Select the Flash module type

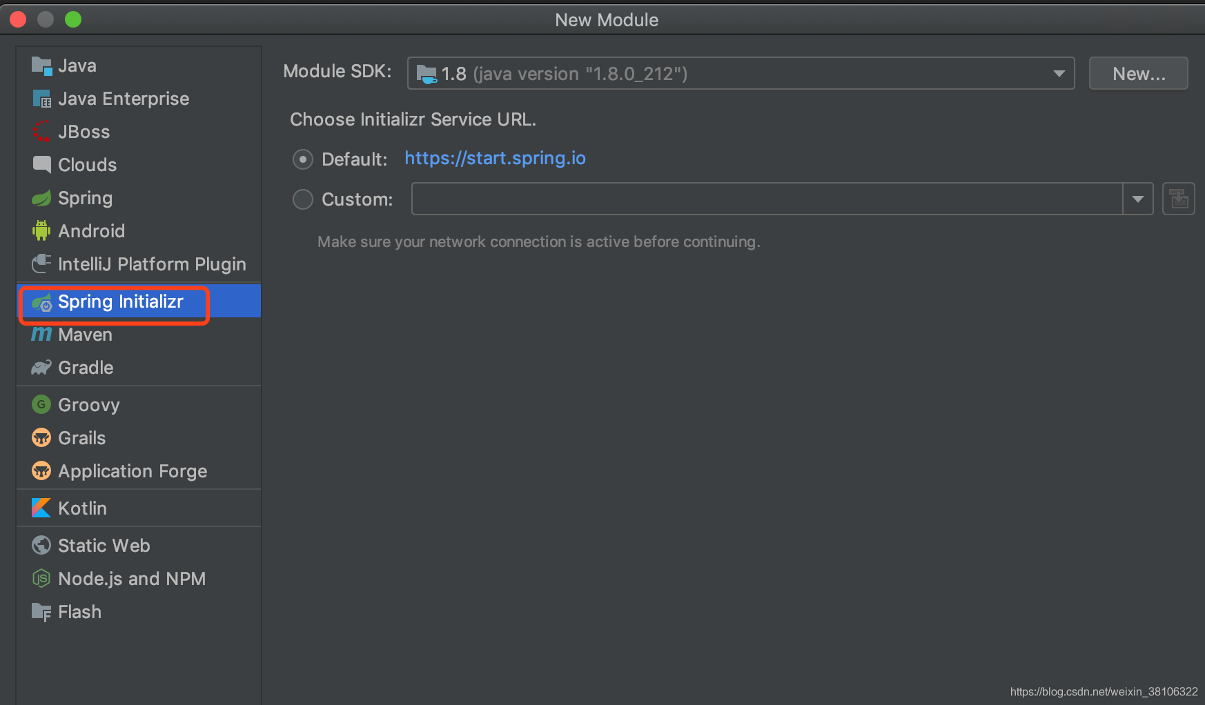[139, 612]
